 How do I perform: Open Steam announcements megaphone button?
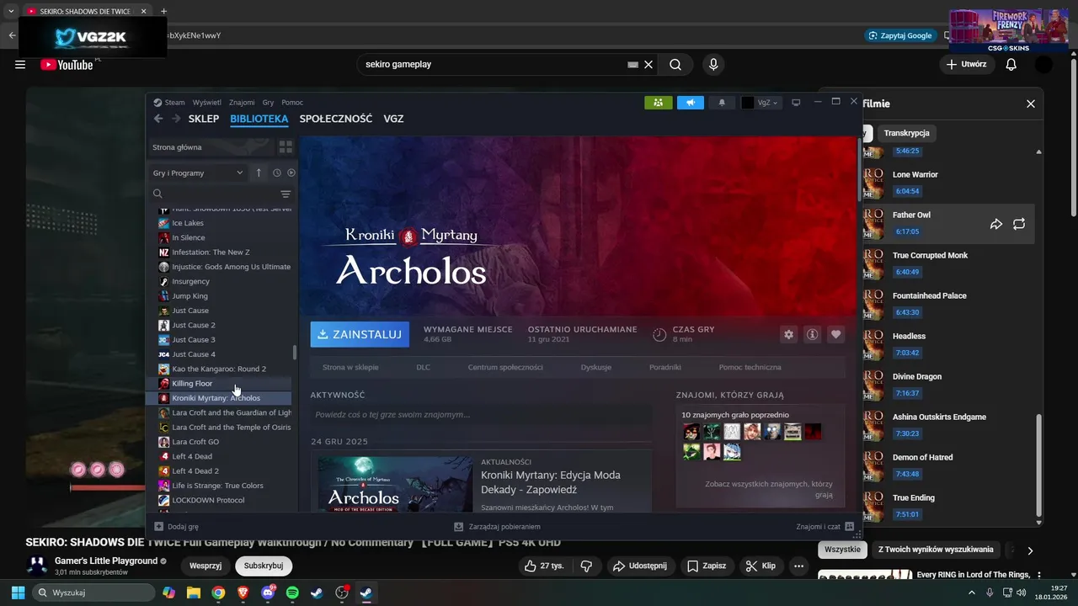(x=691, y=103)
